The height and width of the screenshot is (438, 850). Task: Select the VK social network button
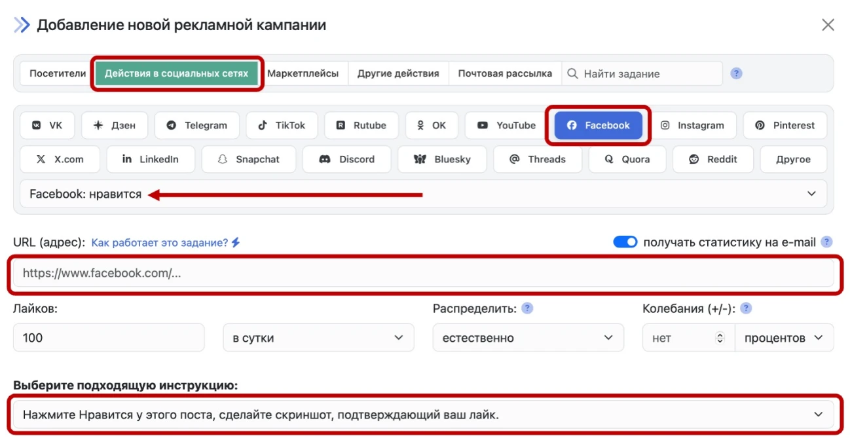click(47, 125)
